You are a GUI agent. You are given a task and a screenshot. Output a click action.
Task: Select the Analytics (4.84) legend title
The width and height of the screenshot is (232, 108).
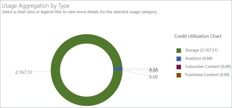[x=199, y=59]
